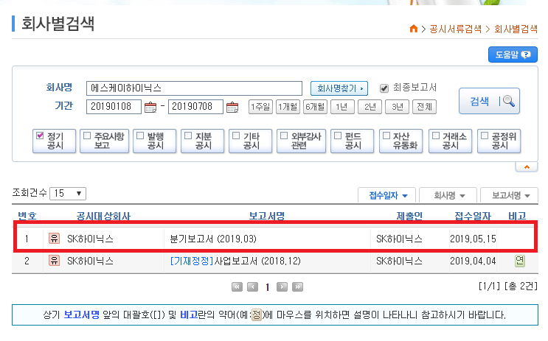This screenshot has height=341, width=548.
Task: Click start date field 20190108
Action: click(114, 107)
